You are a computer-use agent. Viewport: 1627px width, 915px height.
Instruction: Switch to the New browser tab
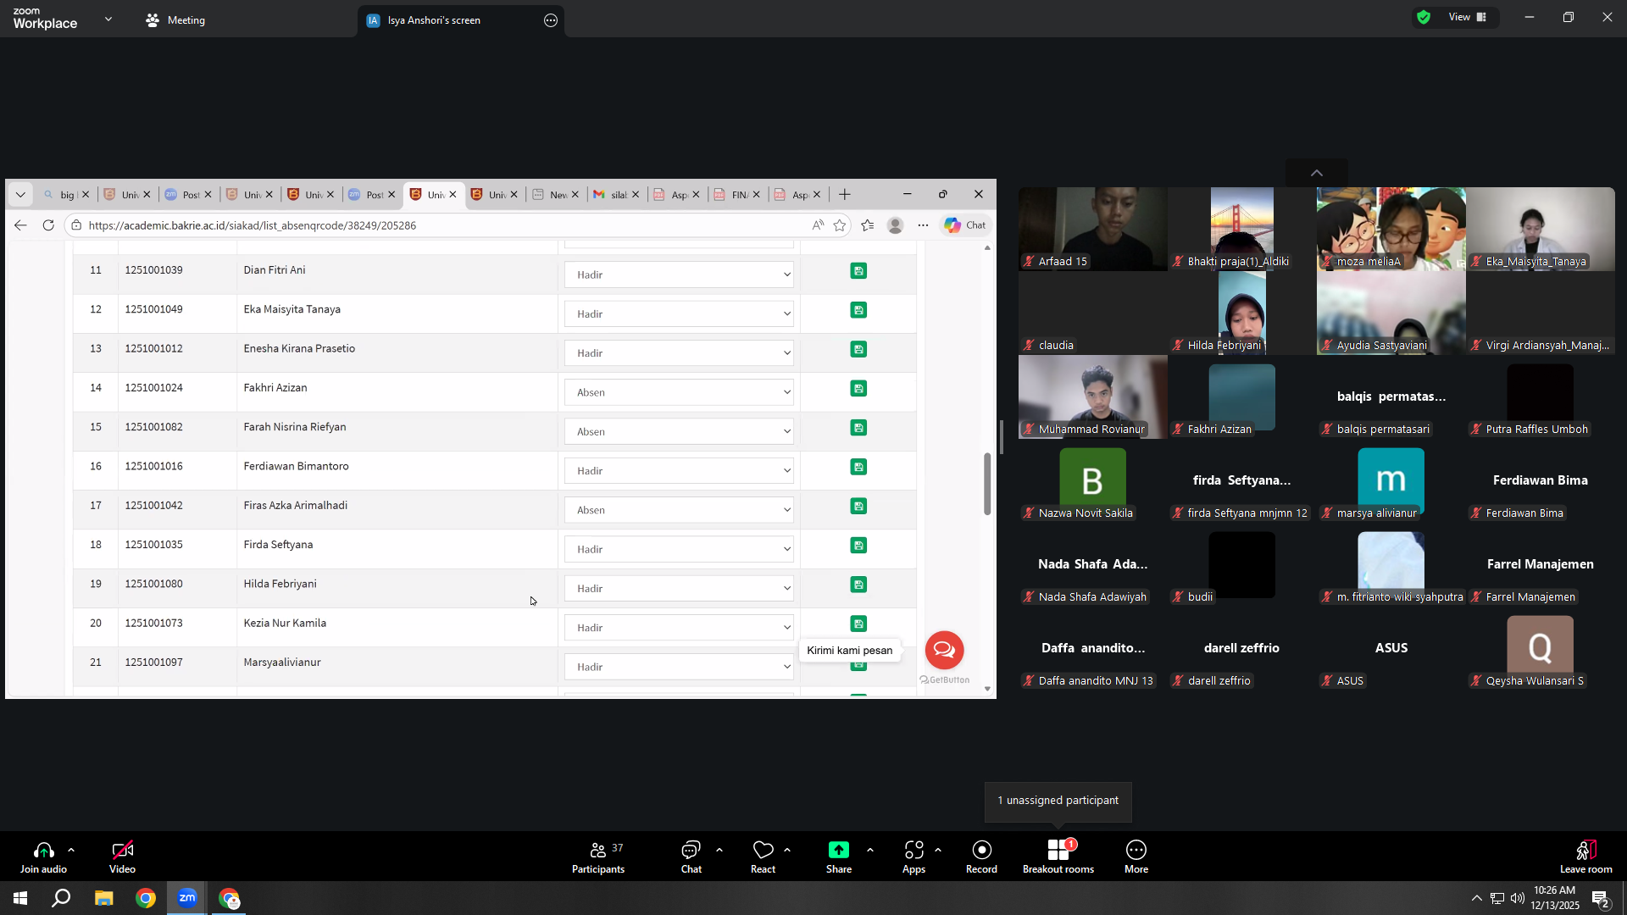[x=555, y=195]
